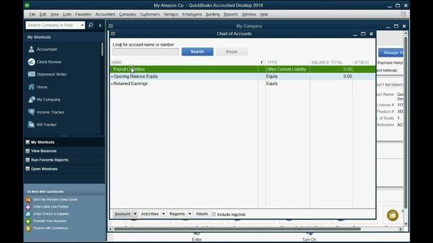Click the horizontal scrollbar below Chart of Accounts
This screenshot has width=433, height=243.
(237, 229)
